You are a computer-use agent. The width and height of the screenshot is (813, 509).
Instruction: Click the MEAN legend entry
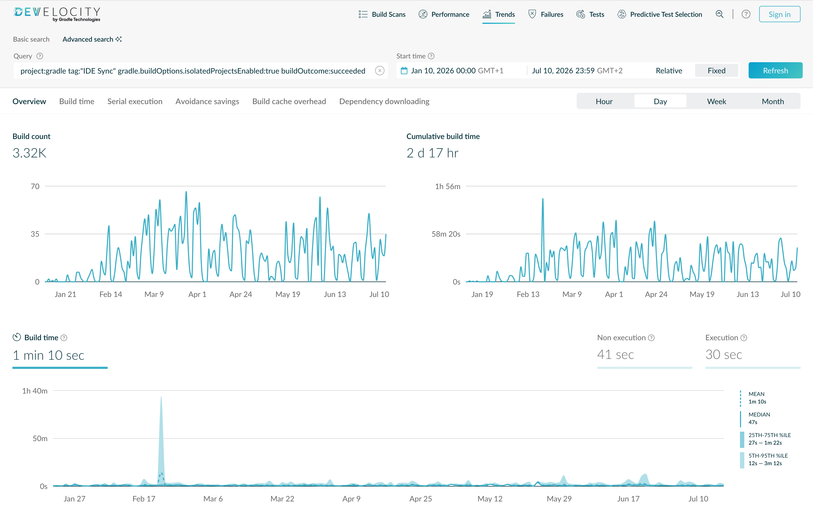(754, 398)
